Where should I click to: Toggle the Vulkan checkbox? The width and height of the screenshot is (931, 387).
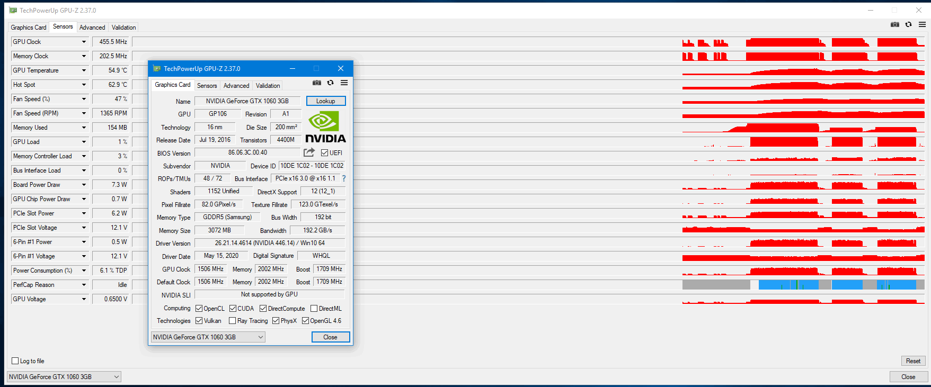[199, 321]
